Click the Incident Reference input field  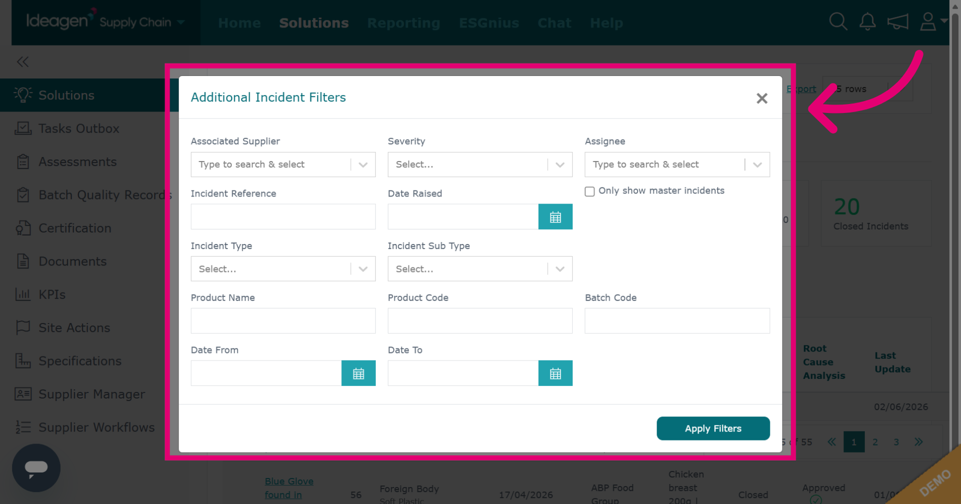pyautogui.click(x=283, y=216)
